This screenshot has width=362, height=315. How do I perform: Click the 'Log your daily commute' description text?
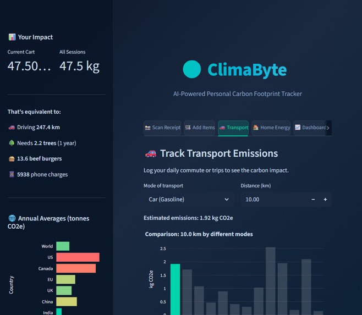(216, 170)
